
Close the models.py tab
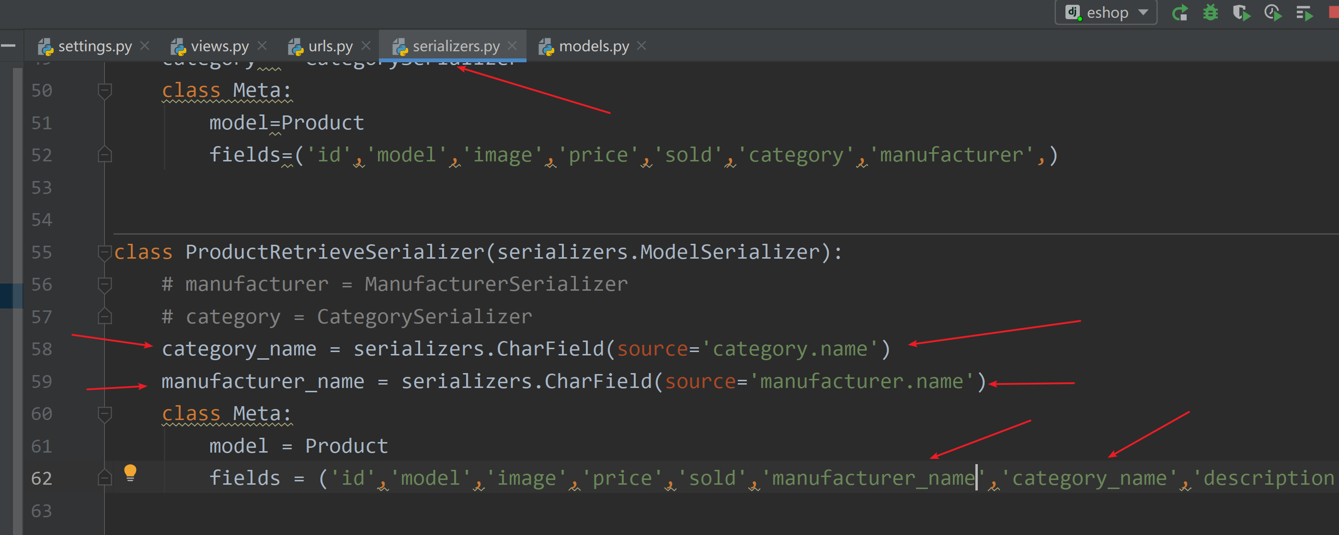point(641,46)
